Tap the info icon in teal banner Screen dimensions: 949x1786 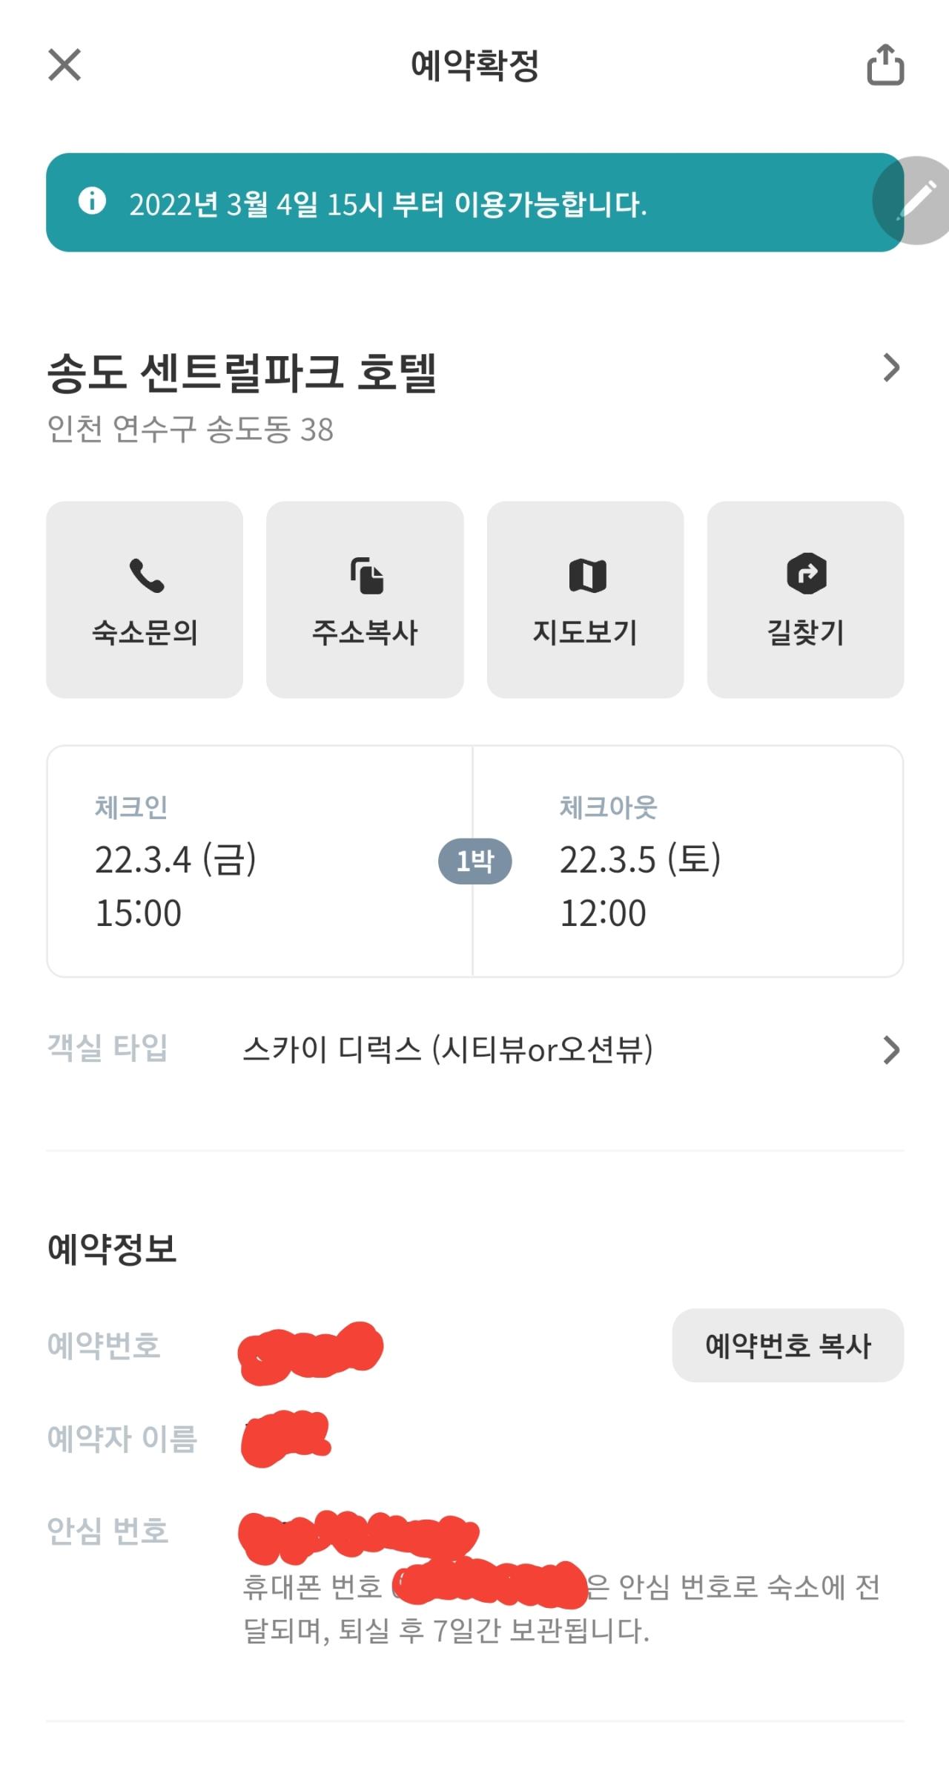[x=92, y=200]
